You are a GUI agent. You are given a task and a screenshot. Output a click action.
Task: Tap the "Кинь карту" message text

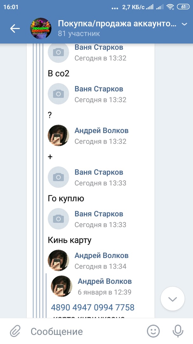(70, 240)
